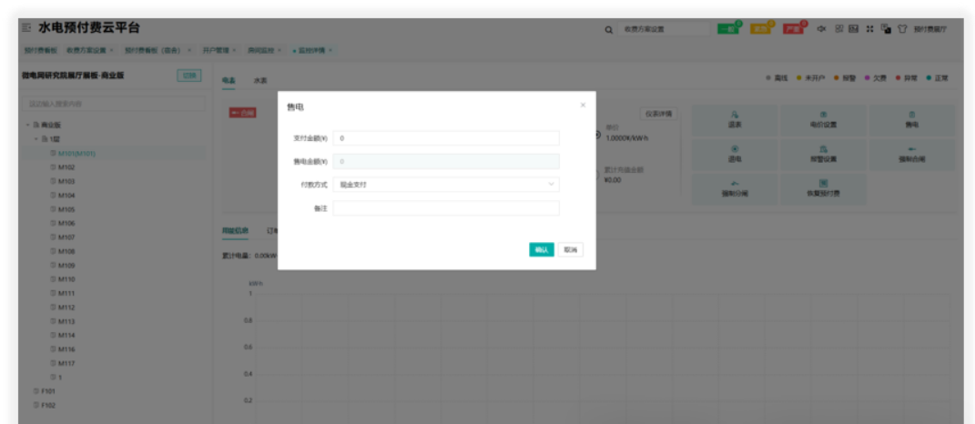This screenshot has height=424, width=975.
Task: Click the 取消 cancel button
Action: [x=571, y=249]
